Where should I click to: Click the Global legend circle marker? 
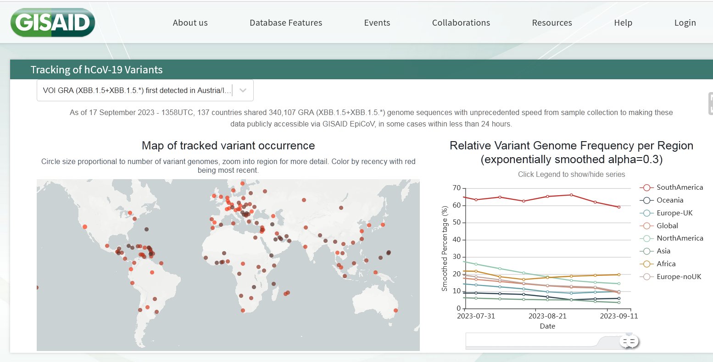click(x=646, y=226)
